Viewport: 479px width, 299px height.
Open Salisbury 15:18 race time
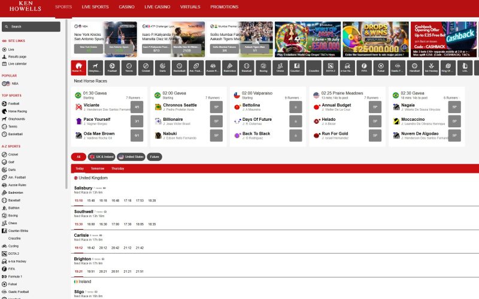point(78,200)
